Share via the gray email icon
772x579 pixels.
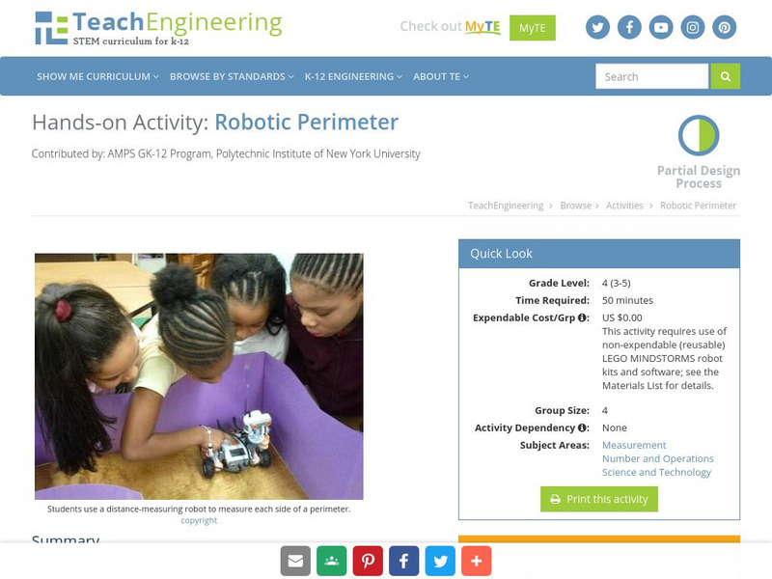click(x=295, y=561)
